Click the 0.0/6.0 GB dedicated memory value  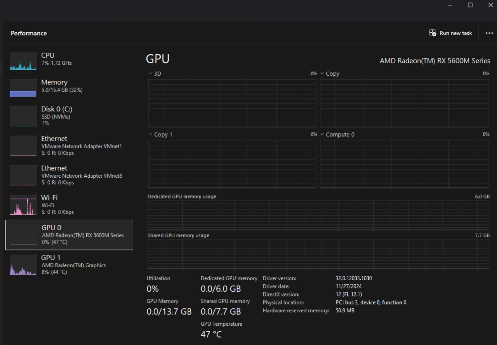tap(221, 289)
